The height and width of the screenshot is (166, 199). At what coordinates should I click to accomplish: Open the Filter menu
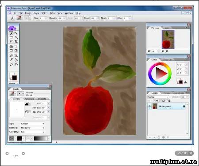point(53,13)
